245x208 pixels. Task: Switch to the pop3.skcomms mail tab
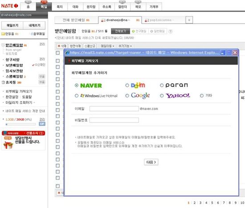[163, 20]
